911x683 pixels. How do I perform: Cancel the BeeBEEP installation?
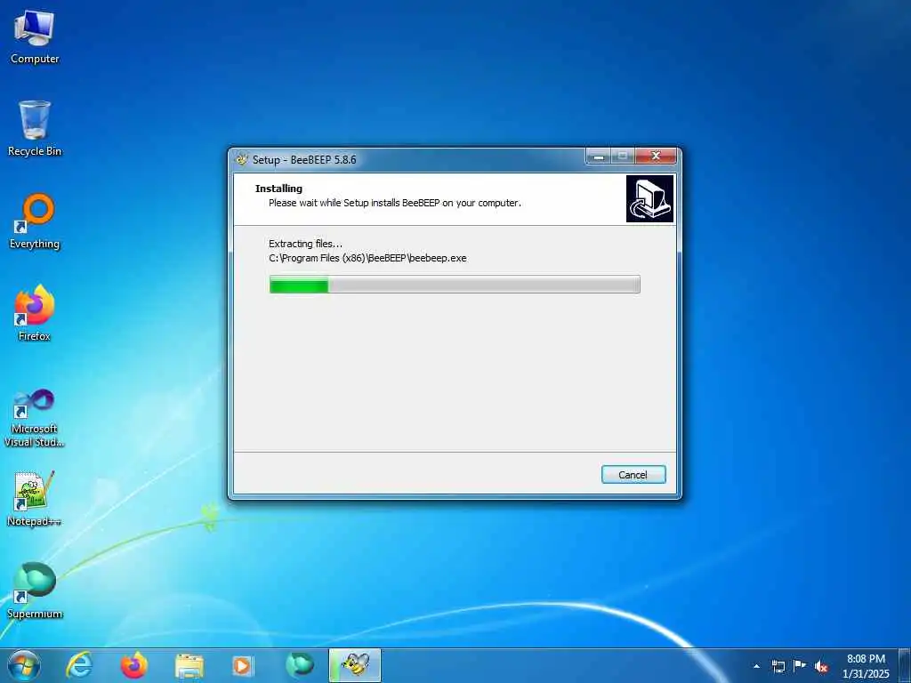[633, 475]
